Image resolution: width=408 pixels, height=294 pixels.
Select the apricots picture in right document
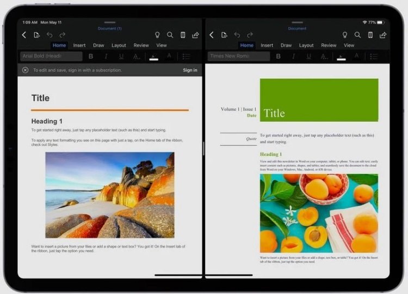click(319, 213)
